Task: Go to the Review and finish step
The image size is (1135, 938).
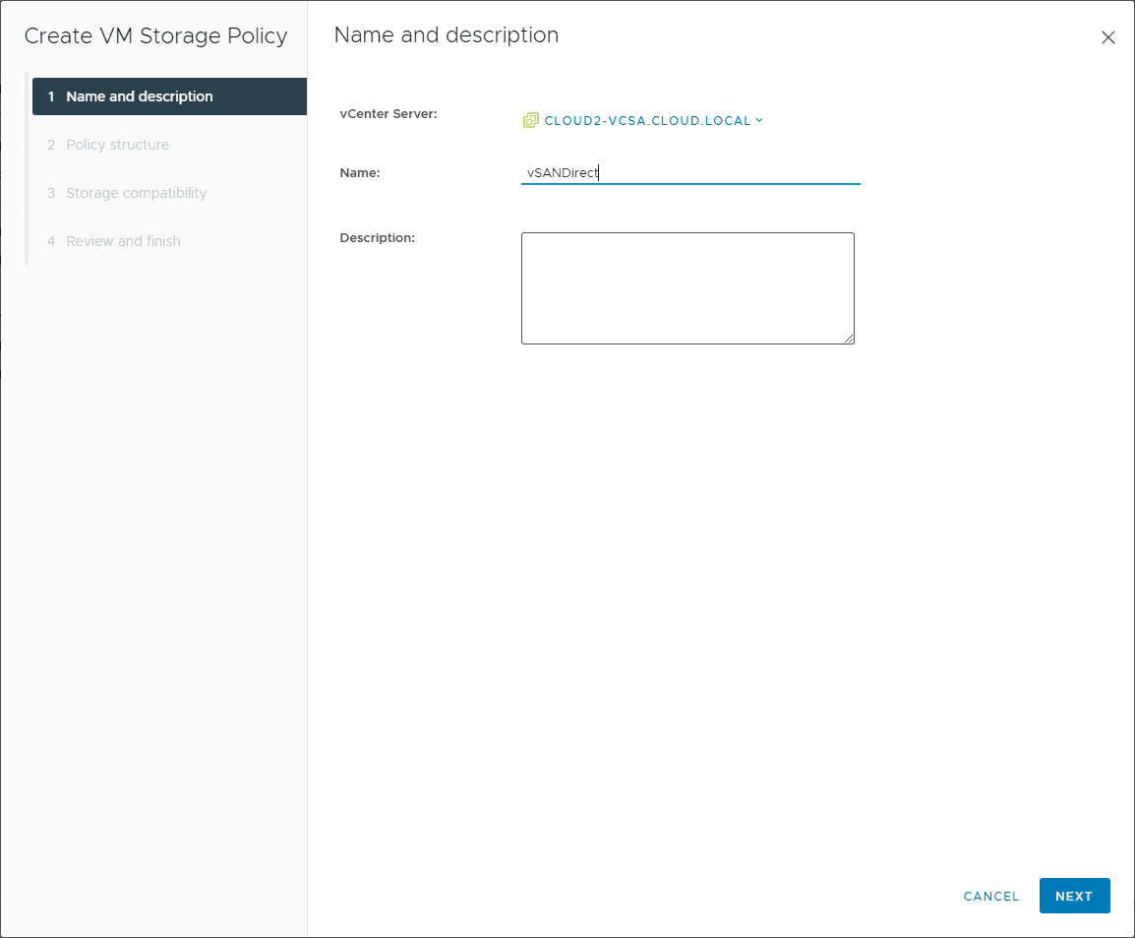Action: 123,240
